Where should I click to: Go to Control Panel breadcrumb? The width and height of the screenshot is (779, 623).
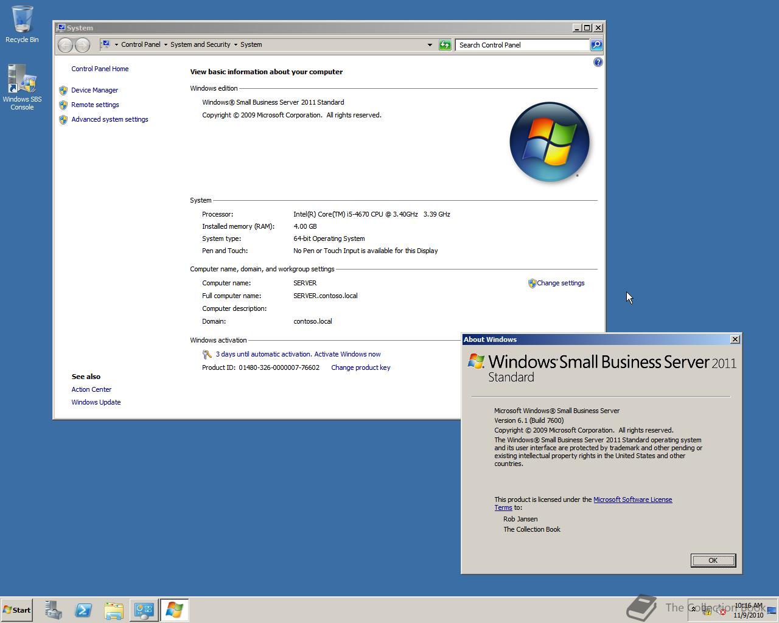click(x=141, y=44)
